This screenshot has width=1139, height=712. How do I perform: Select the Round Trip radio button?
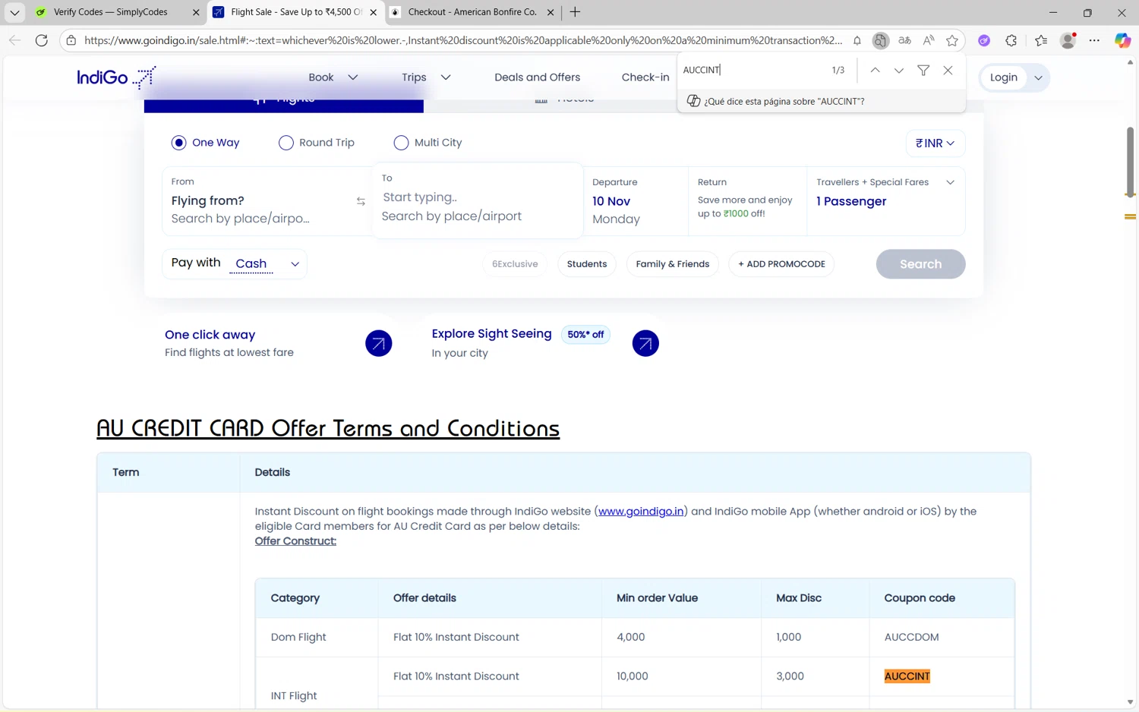(286, 143)
